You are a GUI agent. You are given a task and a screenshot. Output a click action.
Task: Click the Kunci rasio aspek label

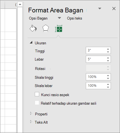[55, 95]
